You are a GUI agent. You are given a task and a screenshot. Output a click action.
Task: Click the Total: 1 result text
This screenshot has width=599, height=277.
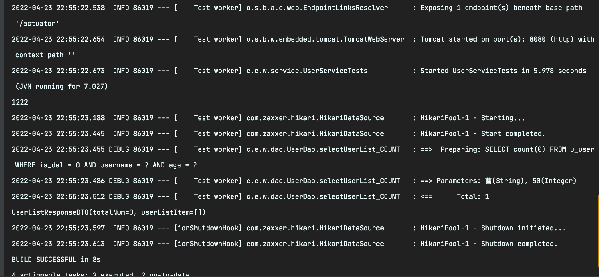coord(473,196)
